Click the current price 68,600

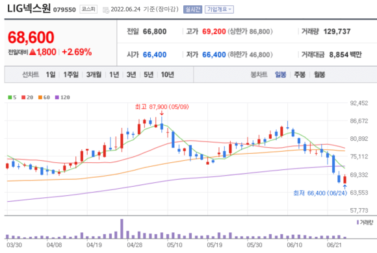pyautogui.click(x=31, y=38)
